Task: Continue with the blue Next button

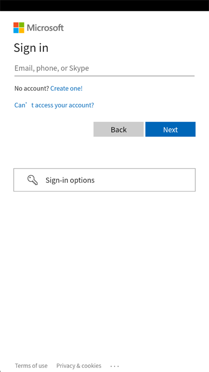Action: [170, 129]
